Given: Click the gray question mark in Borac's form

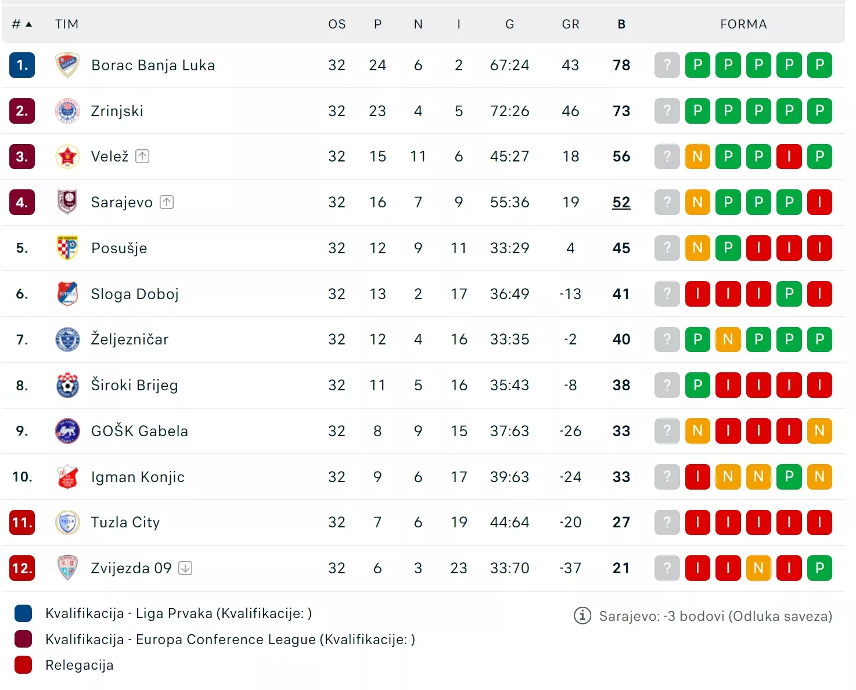Looking at the screenshot, I should [667, 65].
